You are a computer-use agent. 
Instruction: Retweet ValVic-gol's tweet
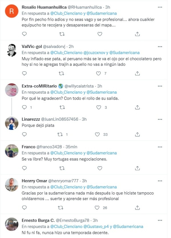[61, 74]
